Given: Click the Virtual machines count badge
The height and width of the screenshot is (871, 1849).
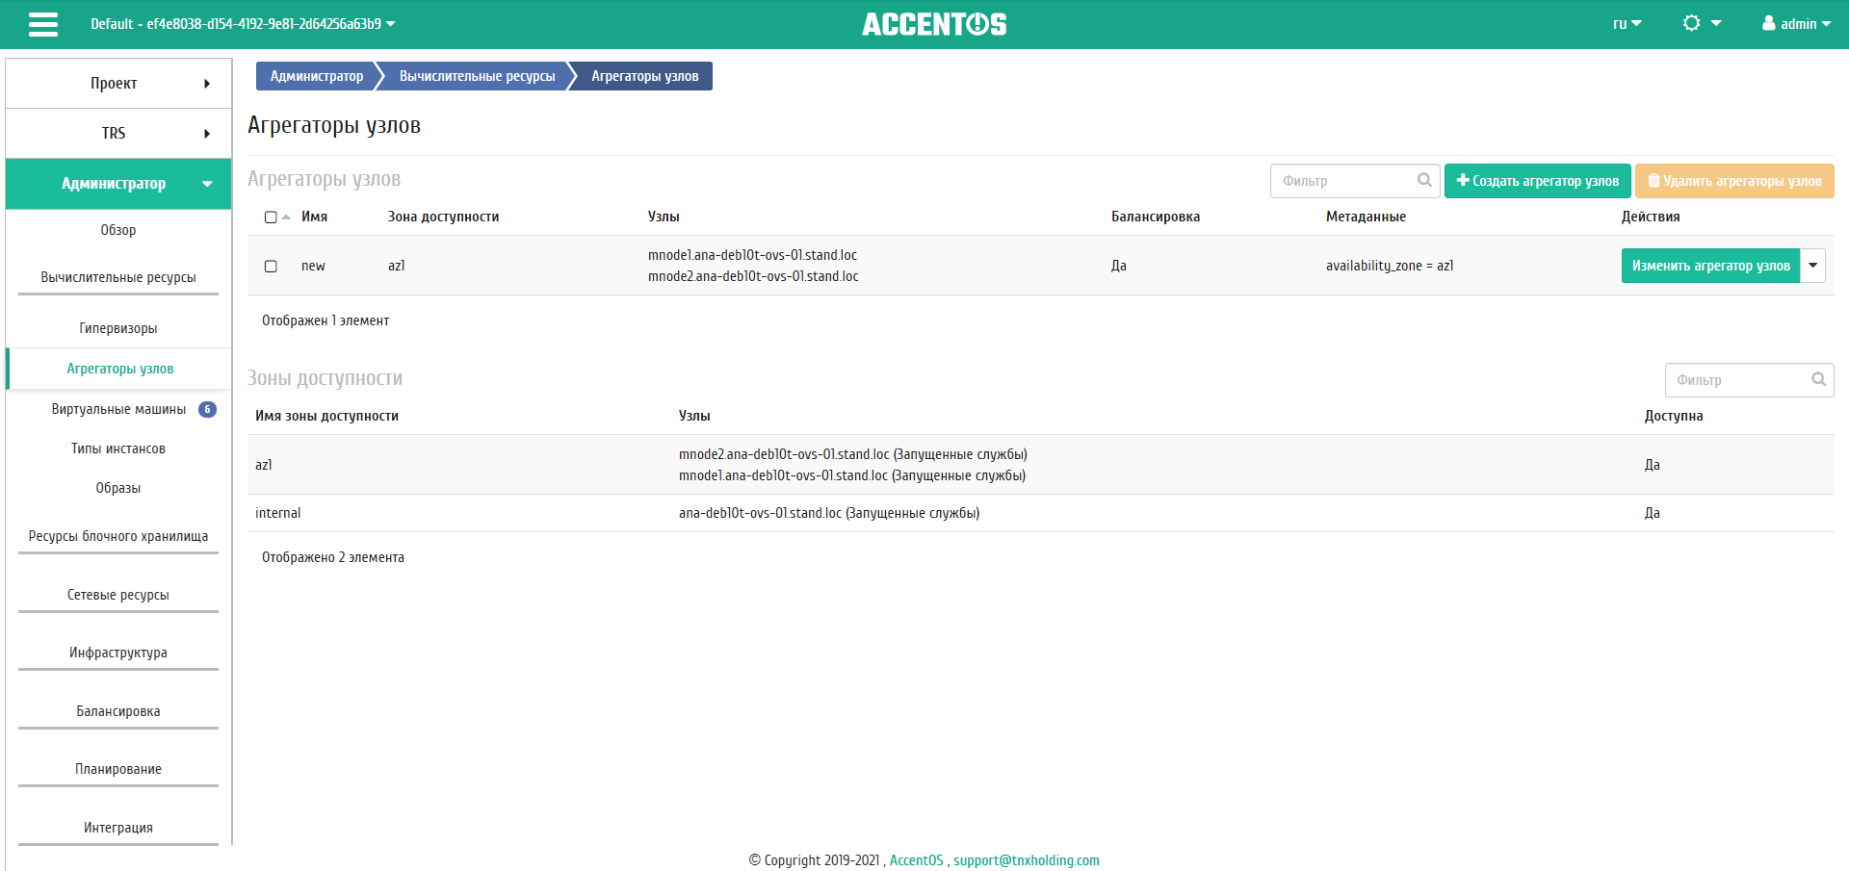Looking at the screenshot, I should 207,409.
